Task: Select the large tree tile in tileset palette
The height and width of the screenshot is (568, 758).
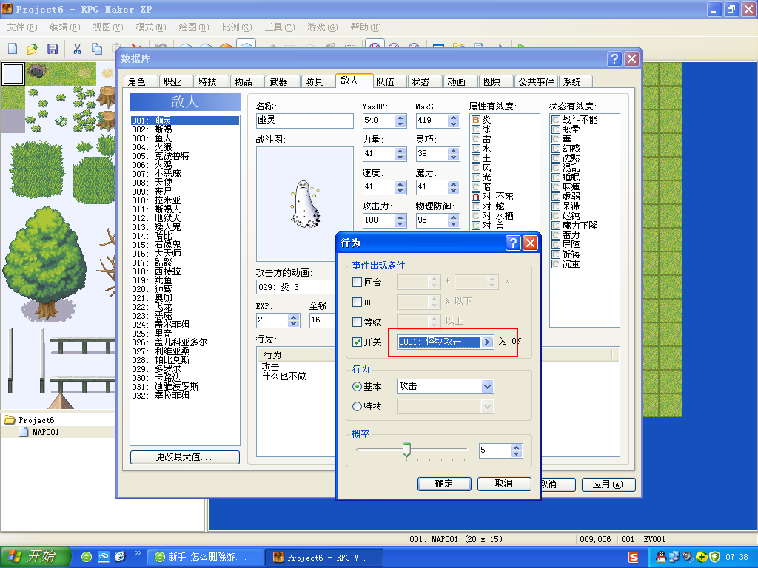Action: [46, 263]
